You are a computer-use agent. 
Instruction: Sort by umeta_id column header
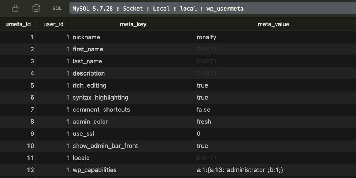[x=18, y=24]
